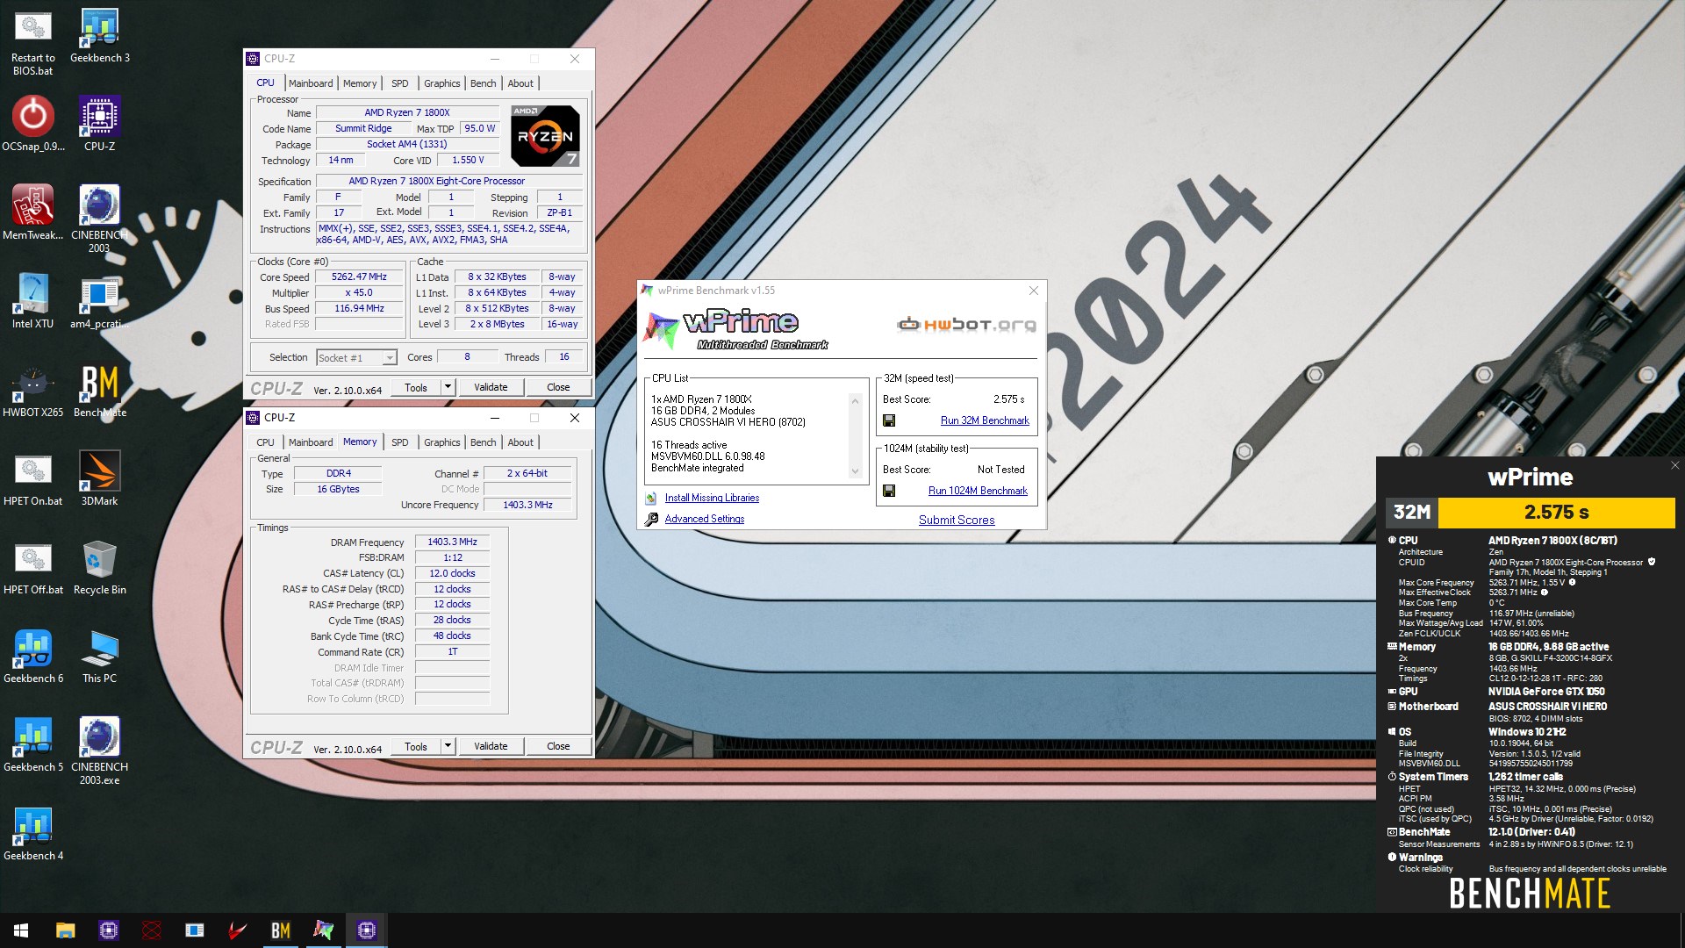This screenshot has width=1685, height=948.
Task: Select the HPET Off.bat desktop file
Action: tap(32, 567)
